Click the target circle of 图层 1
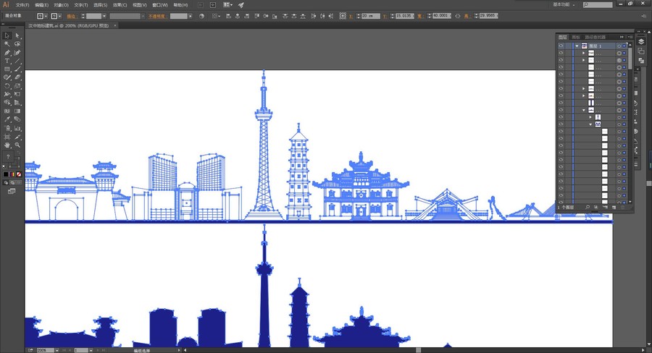 pos(619,46)
